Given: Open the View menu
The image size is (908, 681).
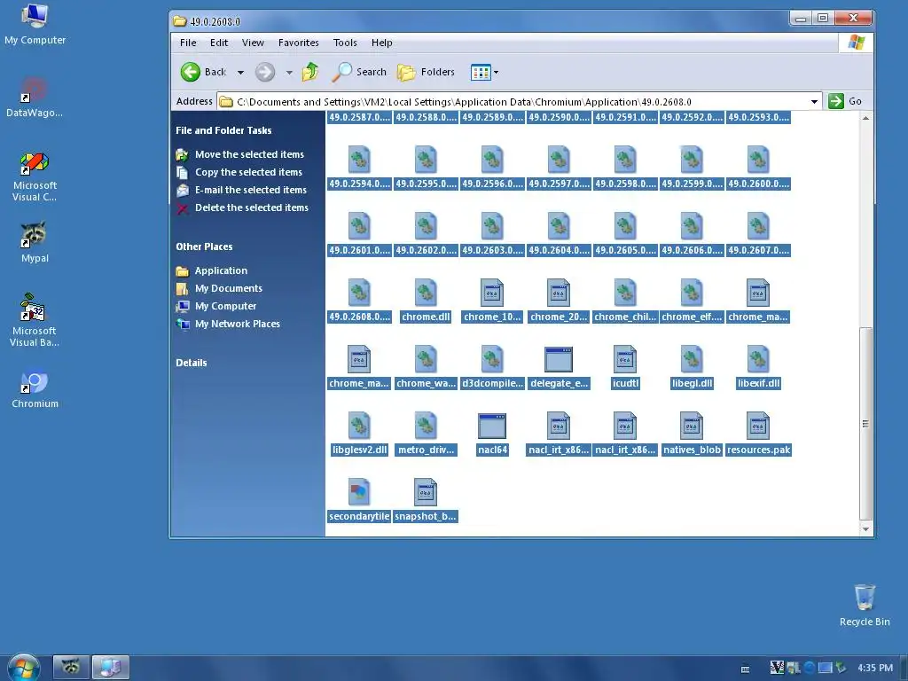Looking at the screenshot, I should point(253,43).
